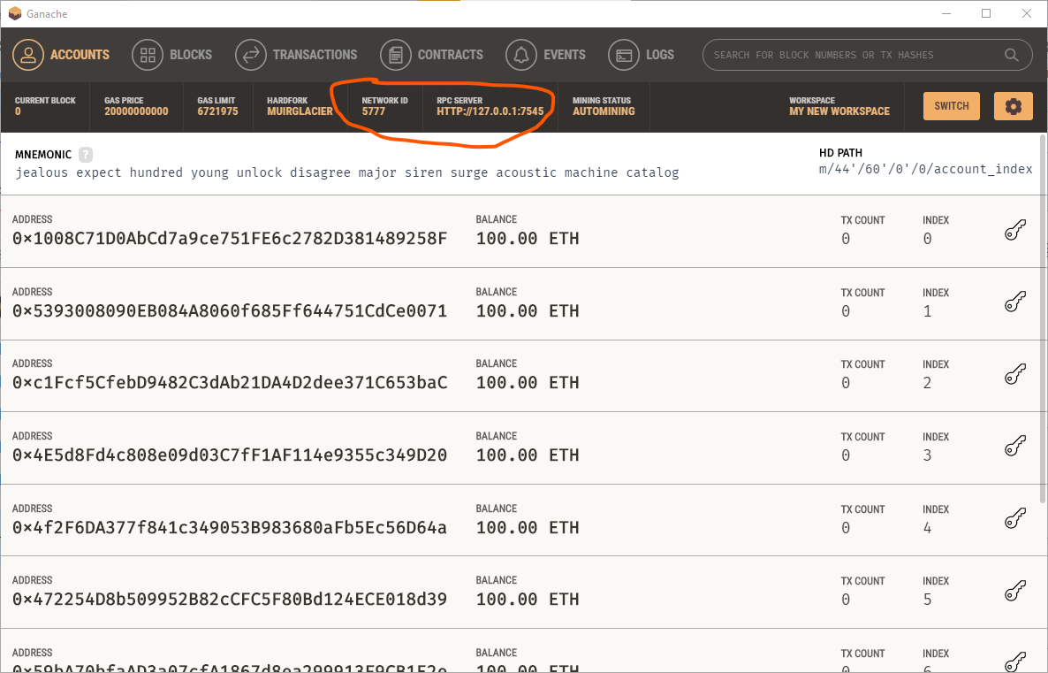Viewport: 1048px width, 673px height.
Task: Click the MY NEW WORKSPACE name
Action: 839,111
